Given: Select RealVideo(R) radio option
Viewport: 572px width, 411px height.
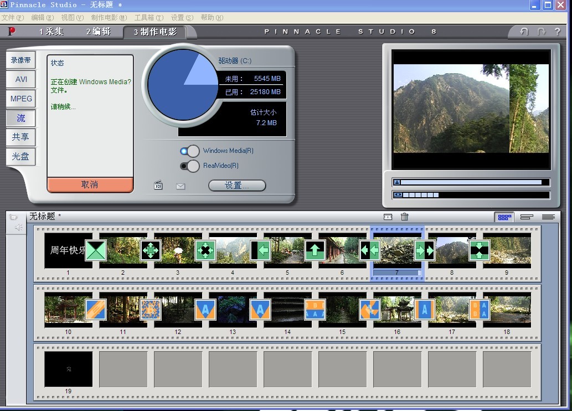Looking at the screenshot, I should tap(190, 166).
